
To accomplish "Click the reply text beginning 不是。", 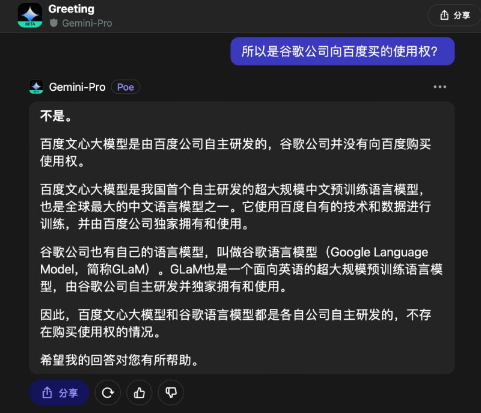I will [57, 116].
